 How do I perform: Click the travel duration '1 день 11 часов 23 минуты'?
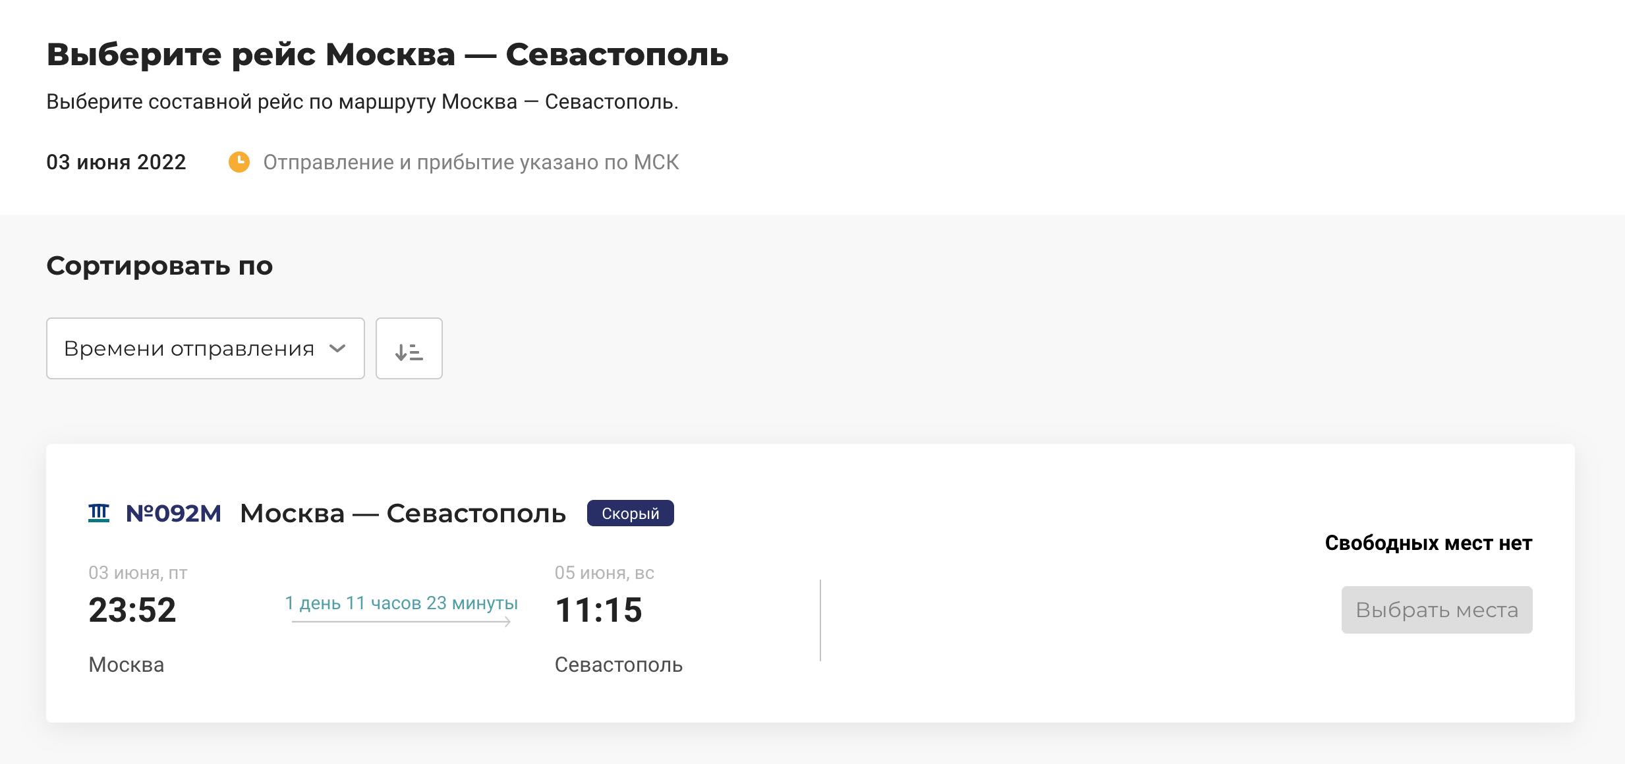pos(401,603)
